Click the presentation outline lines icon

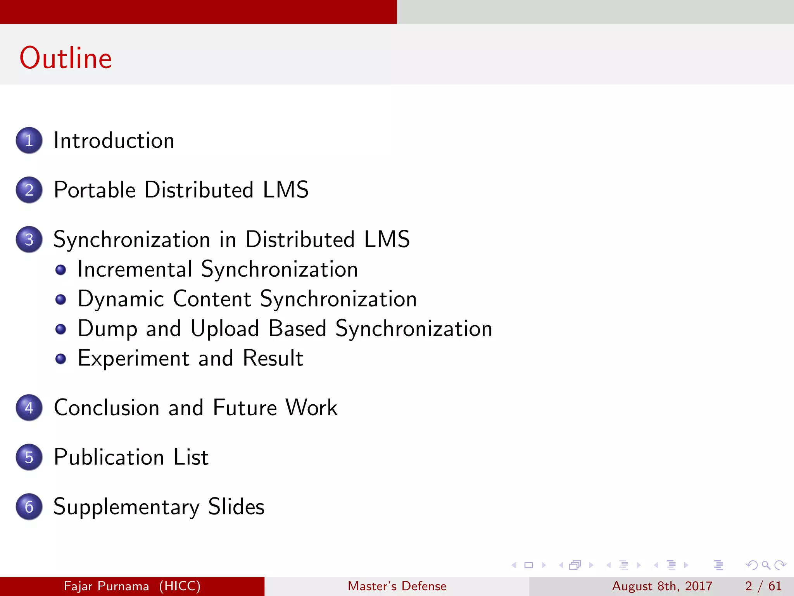[718, 565]
